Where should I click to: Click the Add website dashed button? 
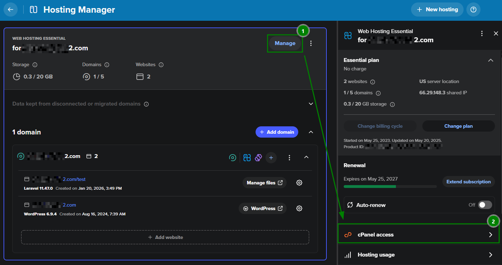(x=165, y=237)
